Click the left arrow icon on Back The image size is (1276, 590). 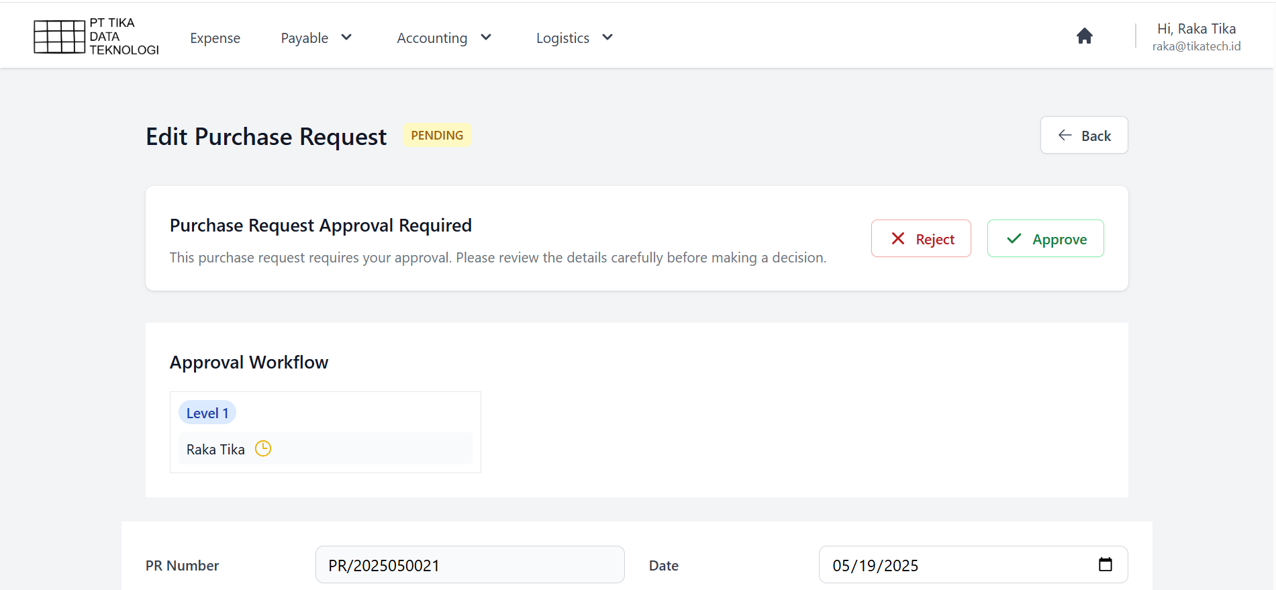click(x=1065, y=136)
